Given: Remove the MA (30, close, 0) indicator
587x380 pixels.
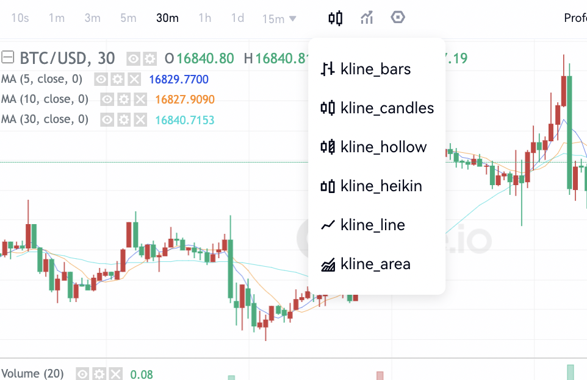Looking at the screenshot, I should point(140,119).
